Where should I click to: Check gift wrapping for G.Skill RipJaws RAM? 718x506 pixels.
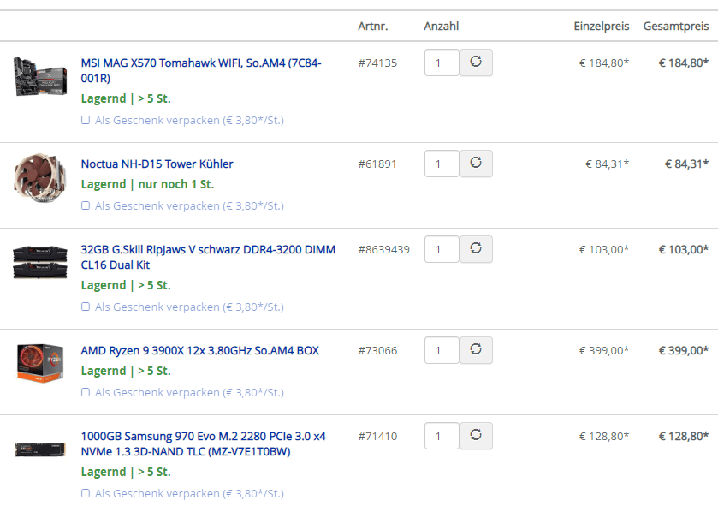point(86,307)
